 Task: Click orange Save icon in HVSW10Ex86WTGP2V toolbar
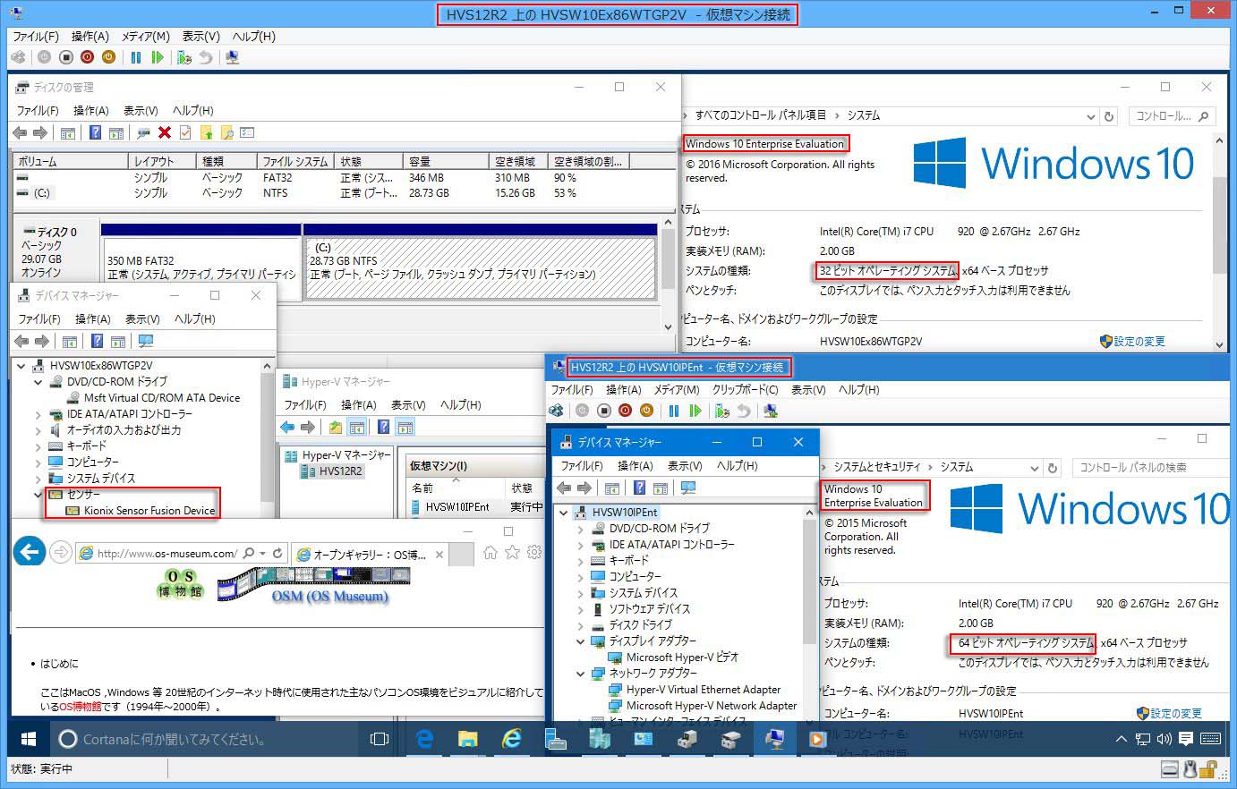[x=108, y=57]
